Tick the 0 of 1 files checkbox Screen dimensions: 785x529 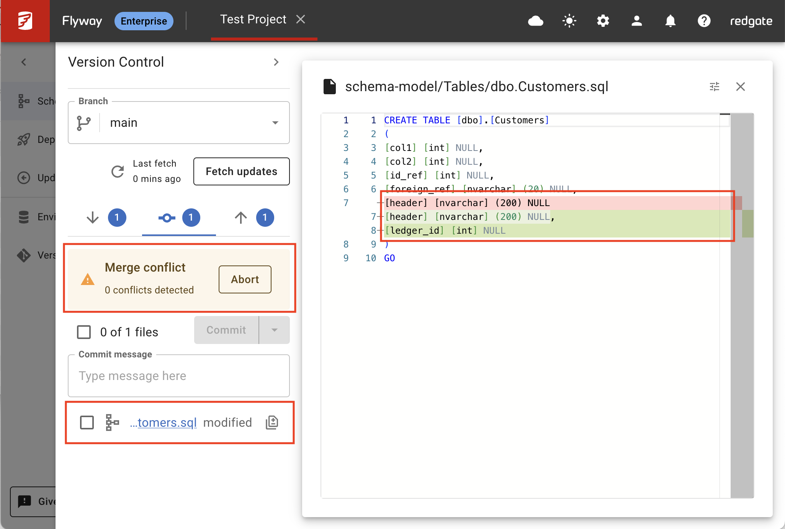pyautogui.click(x=84, y=332)
